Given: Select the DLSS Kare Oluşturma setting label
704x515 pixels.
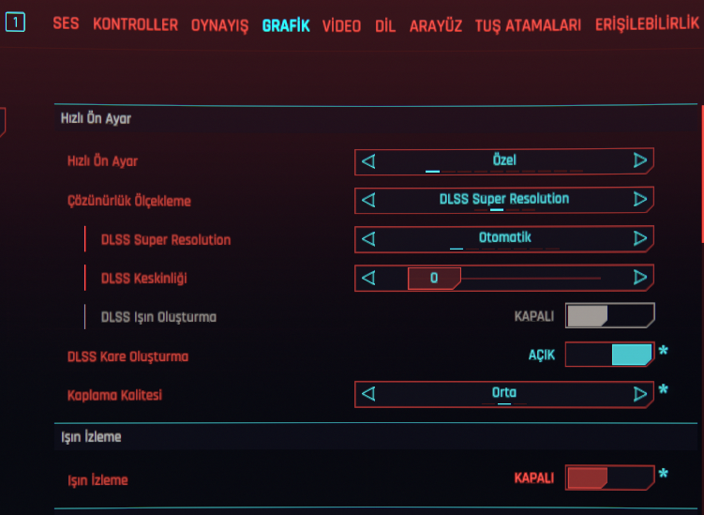Looking at the screenshot, I should (x=128, y=356).
